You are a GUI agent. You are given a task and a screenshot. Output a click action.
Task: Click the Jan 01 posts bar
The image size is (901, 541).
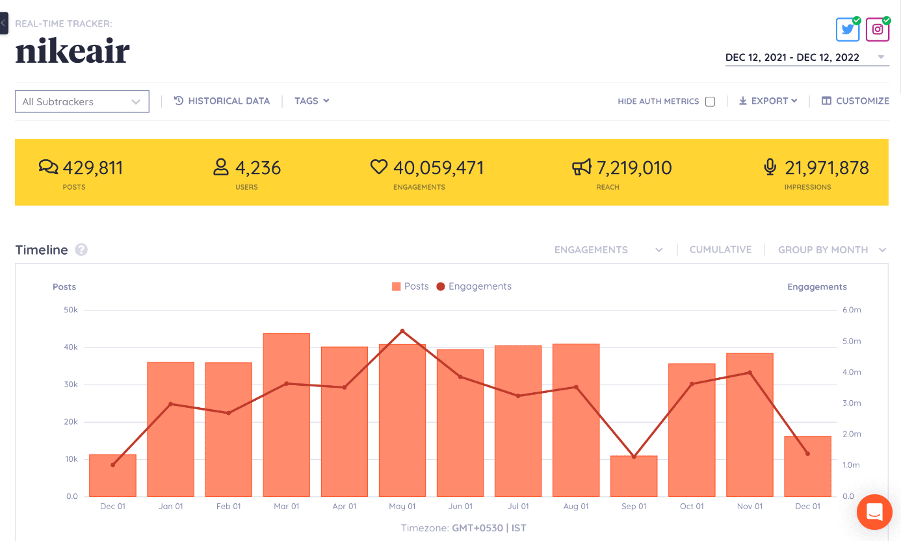pyautogui.click(x=171, y=429)
